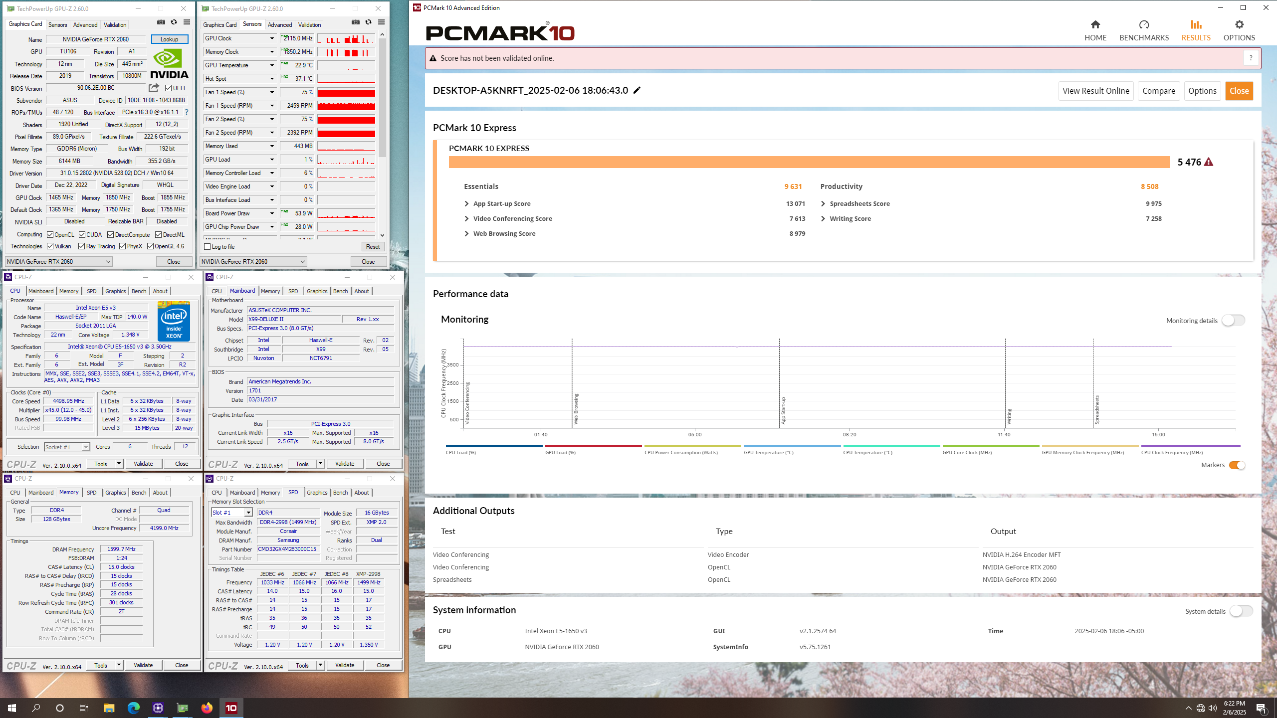The height and width of the screenshot is (718, 1277).
Task: Toggle Vulkan checkbox in GPU-Z
Action: (x=50, y=246)
